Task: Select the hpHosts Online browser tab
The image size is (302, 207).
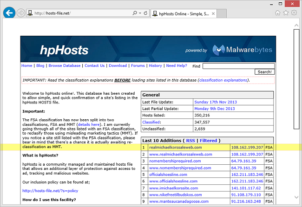Action: click(x=184, y=13)
